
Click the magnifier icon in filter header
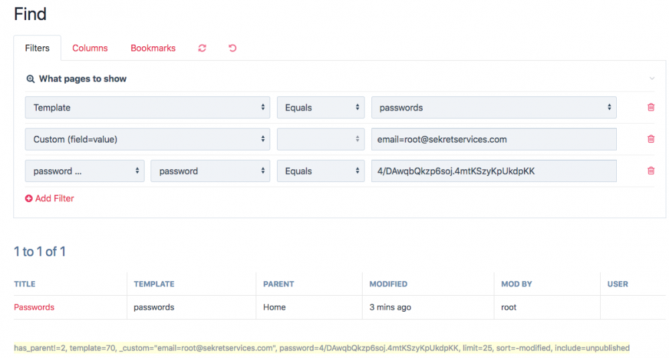[30, 79]
